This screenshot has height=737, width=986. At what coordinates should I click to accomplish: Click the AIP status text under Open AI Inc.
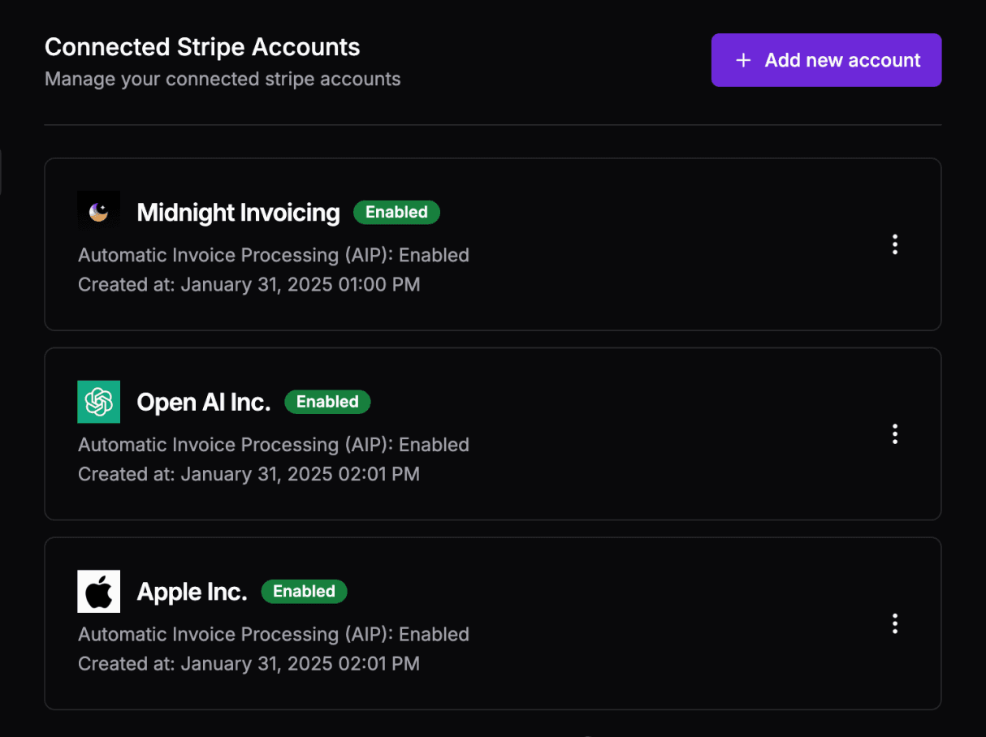(274, 445)
